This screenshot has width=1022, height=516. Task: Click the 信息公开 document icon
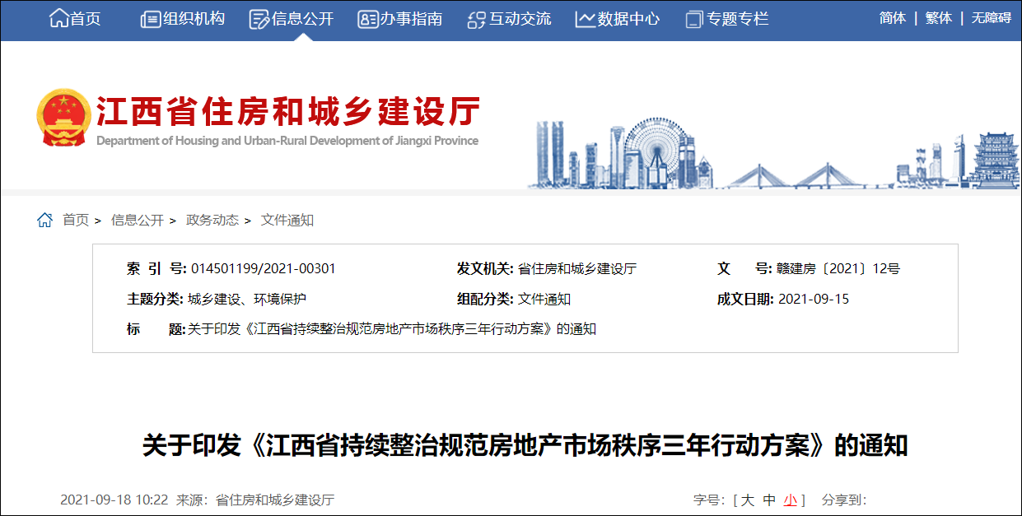[259, 18]
